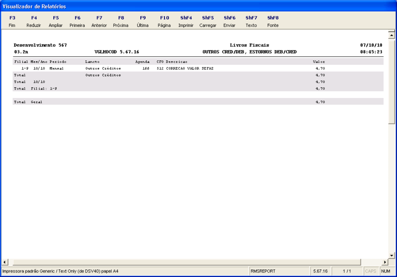Click the 'Filial' column header
Screen dimensions: 397x277
(21, 61)
